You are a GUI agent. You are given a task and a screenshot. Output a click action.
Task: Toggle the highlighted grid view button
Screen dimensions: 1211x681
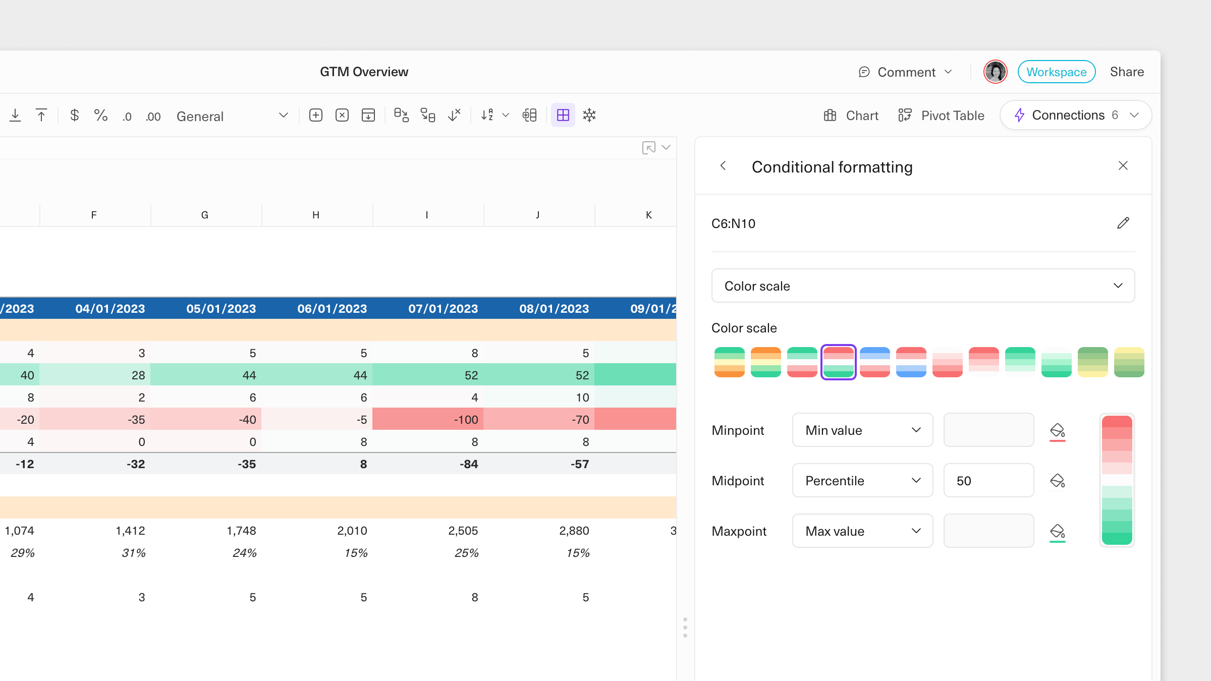point(563,116)
